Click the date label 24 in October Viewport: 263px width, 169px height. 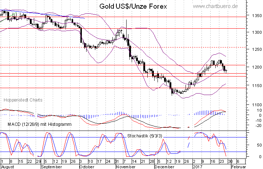[108, 161]
